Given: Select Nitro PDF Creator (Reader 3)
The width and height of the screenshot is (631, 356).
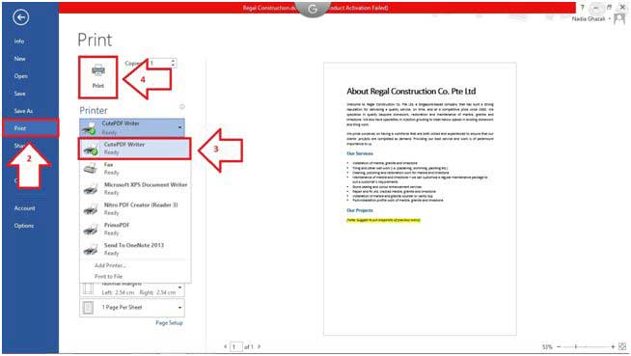Looking at the screenshot, I should pos(134,208).
